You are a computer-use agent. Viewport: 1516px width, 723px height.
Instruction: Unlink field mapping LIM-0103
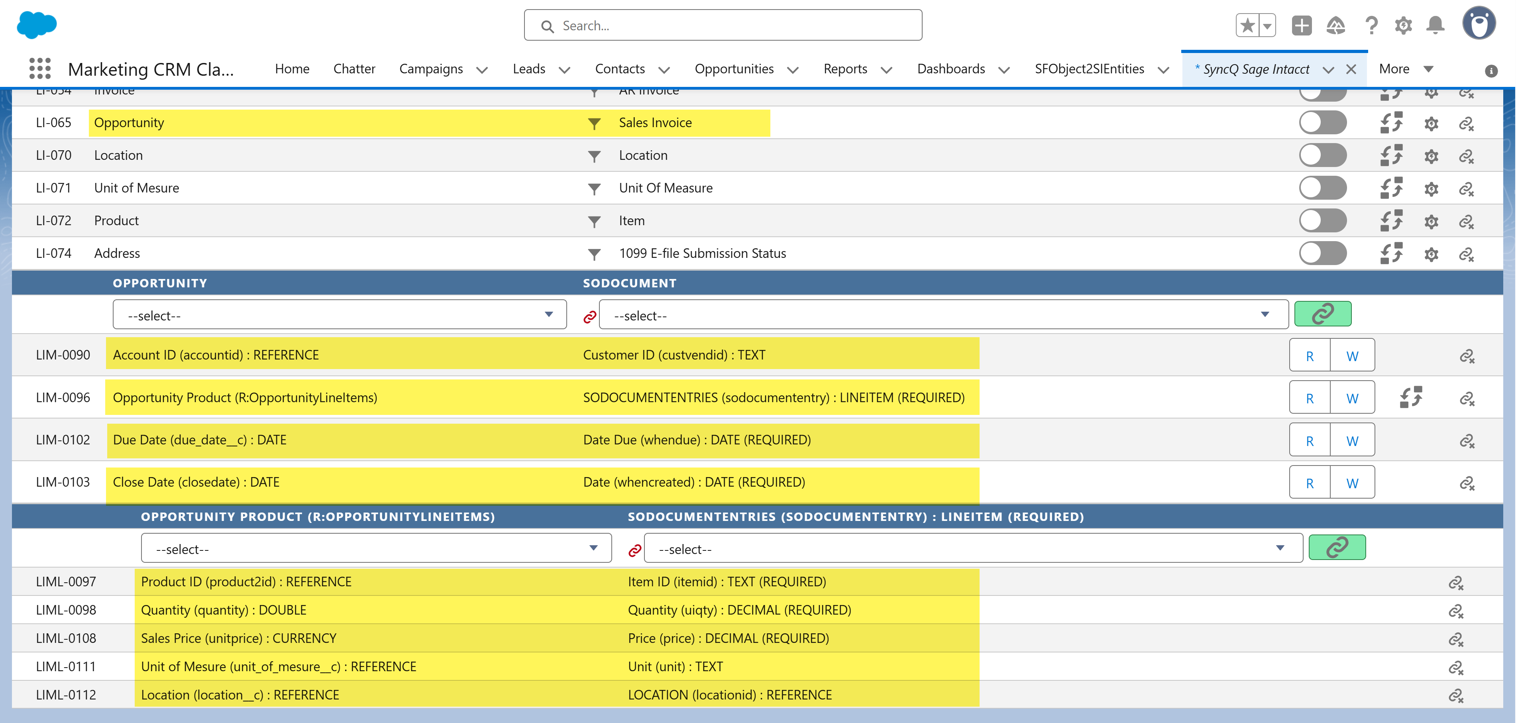click(x=1467, y=483)
